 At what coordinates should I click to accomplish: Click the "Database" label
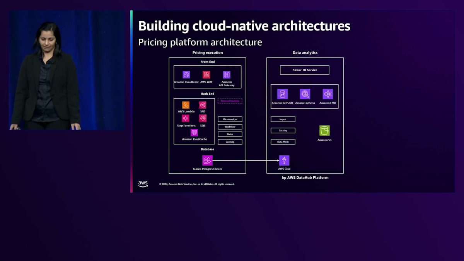[x=207, y=149]
